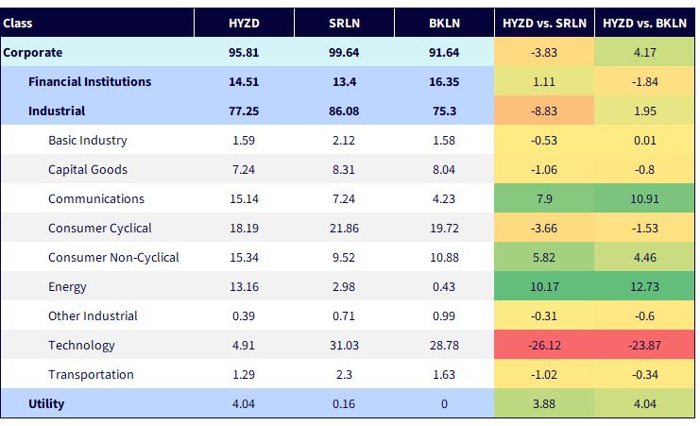Select the Consumer Non-Cyclical row label

tap(113, 257)
